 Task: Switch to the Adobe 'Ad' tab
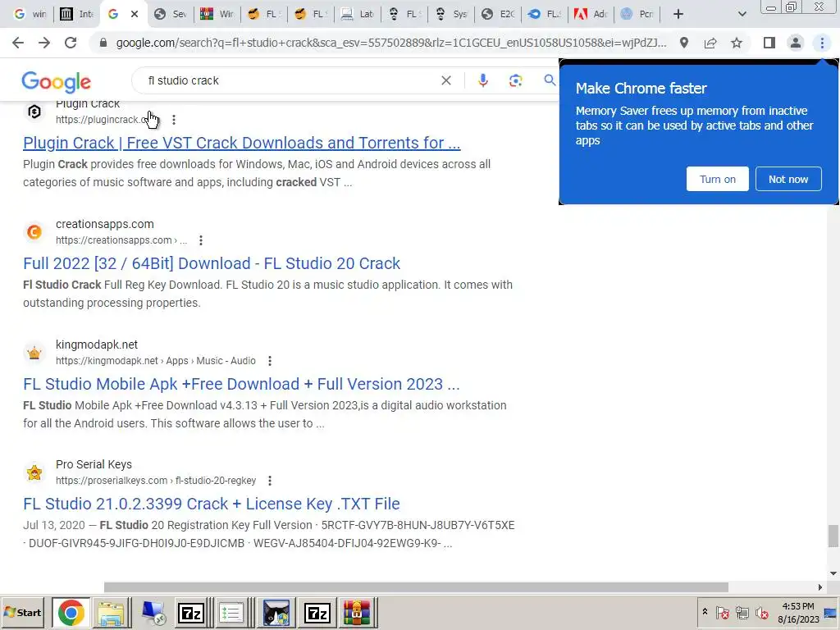click(591, 14)
